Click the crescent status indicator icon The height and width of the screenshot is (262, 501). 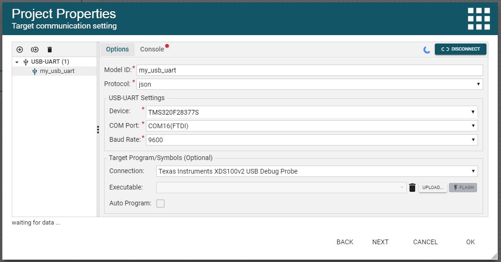tap(426, 50)
